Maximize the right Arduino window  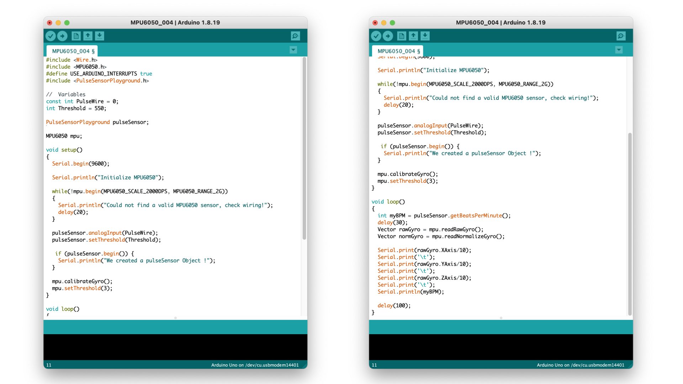[x=392, y=23]
